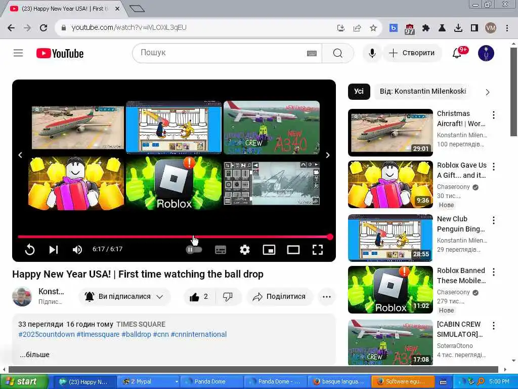Viewport: 518px width, 389px height.
Task: Switch to Mypal taskbar item
Action: 149,381
